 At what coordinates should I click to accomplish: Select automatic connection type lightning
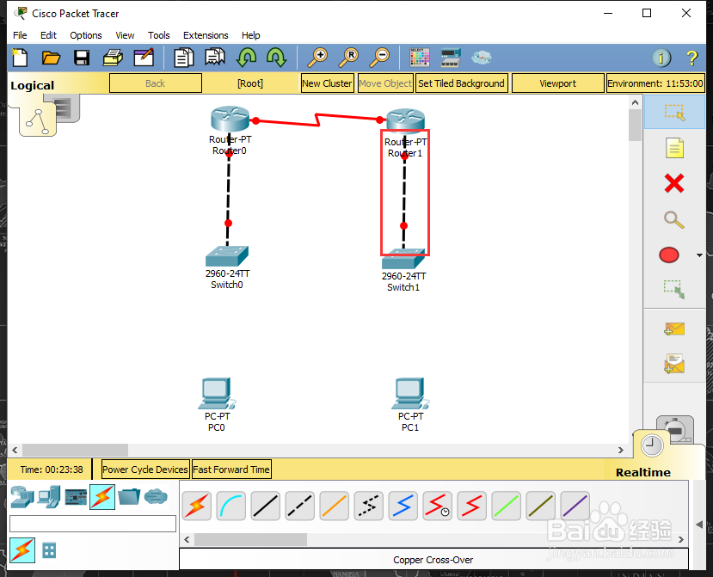[197, 506]
